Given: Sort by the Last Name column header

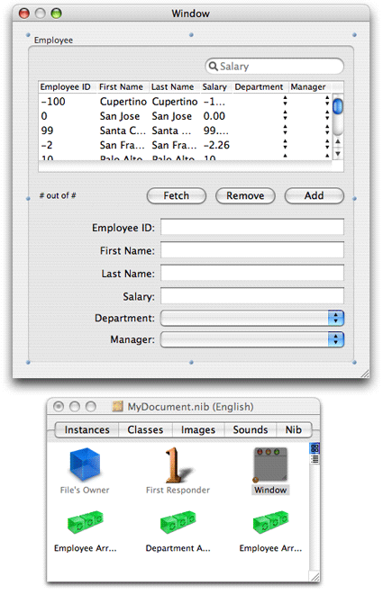Looking at the screenshot, I should 174,87.
